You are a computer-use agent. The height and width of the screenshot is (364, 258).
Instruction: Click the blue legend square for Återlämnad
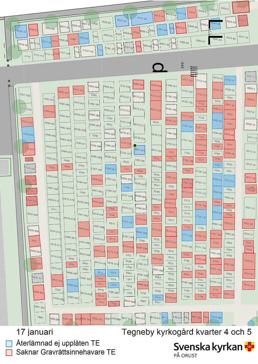click(x=9, y=343)
